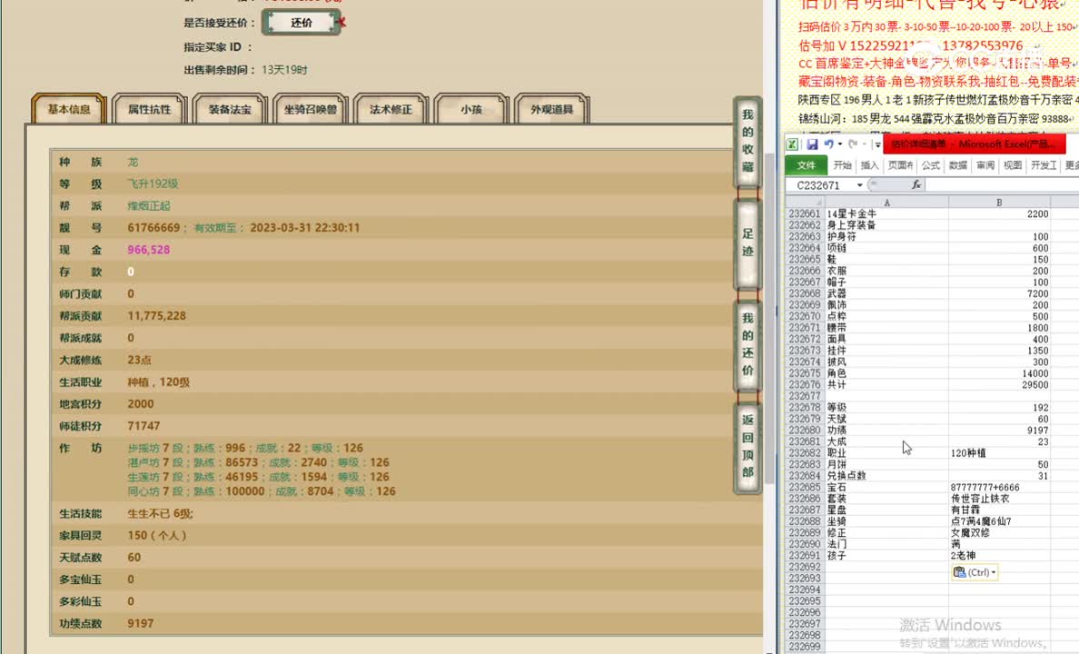This screenshot has width=1079, height=654.
Task: Open the 足迹 side button
Action: pos(748,243)
